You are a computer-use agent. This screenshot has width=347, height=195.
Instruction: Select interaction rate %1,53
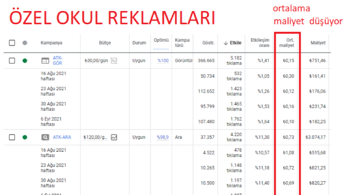coord(263,107)
